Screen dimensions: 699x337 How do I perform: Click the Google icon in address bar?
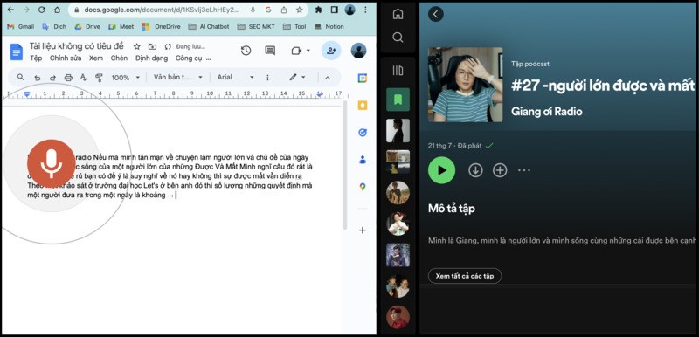point(268,10)
